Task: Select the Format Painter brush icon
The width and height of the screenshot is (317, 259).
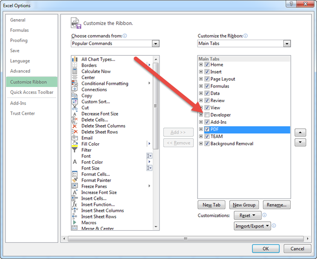Action: 75,180
